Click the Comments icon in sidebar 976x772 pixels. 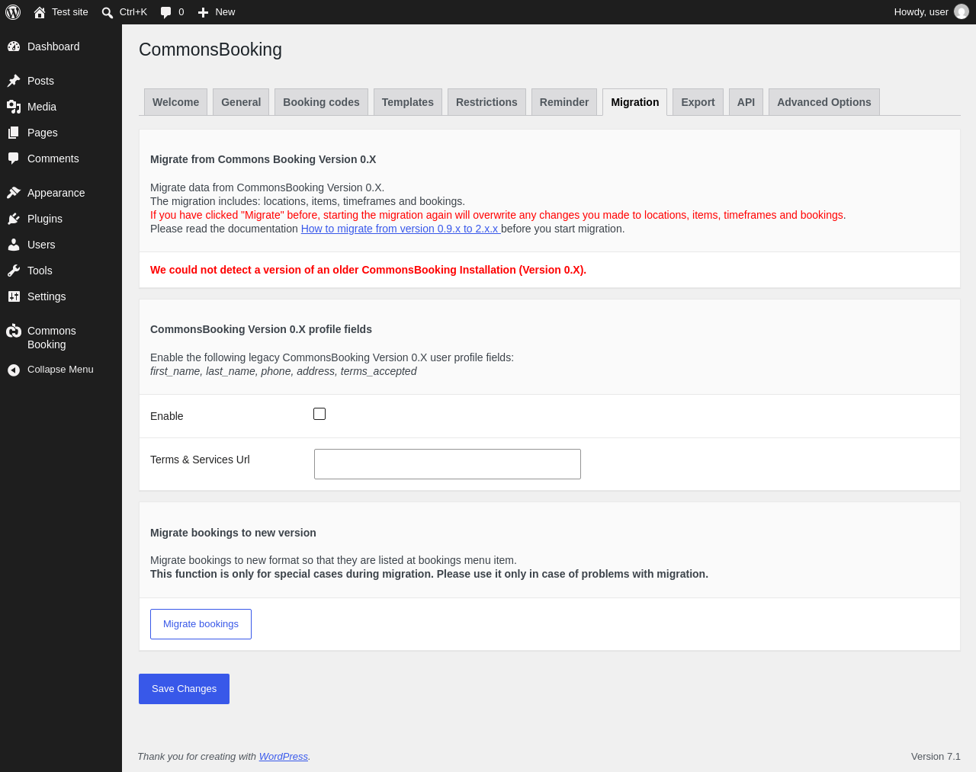pos(14,159)
